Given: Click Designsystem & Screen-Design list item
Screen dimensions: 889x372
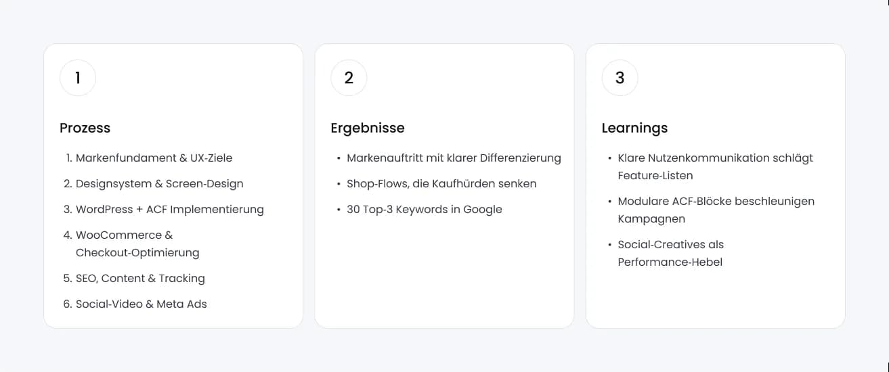Looking at the screenshot, I should [159, 183].
